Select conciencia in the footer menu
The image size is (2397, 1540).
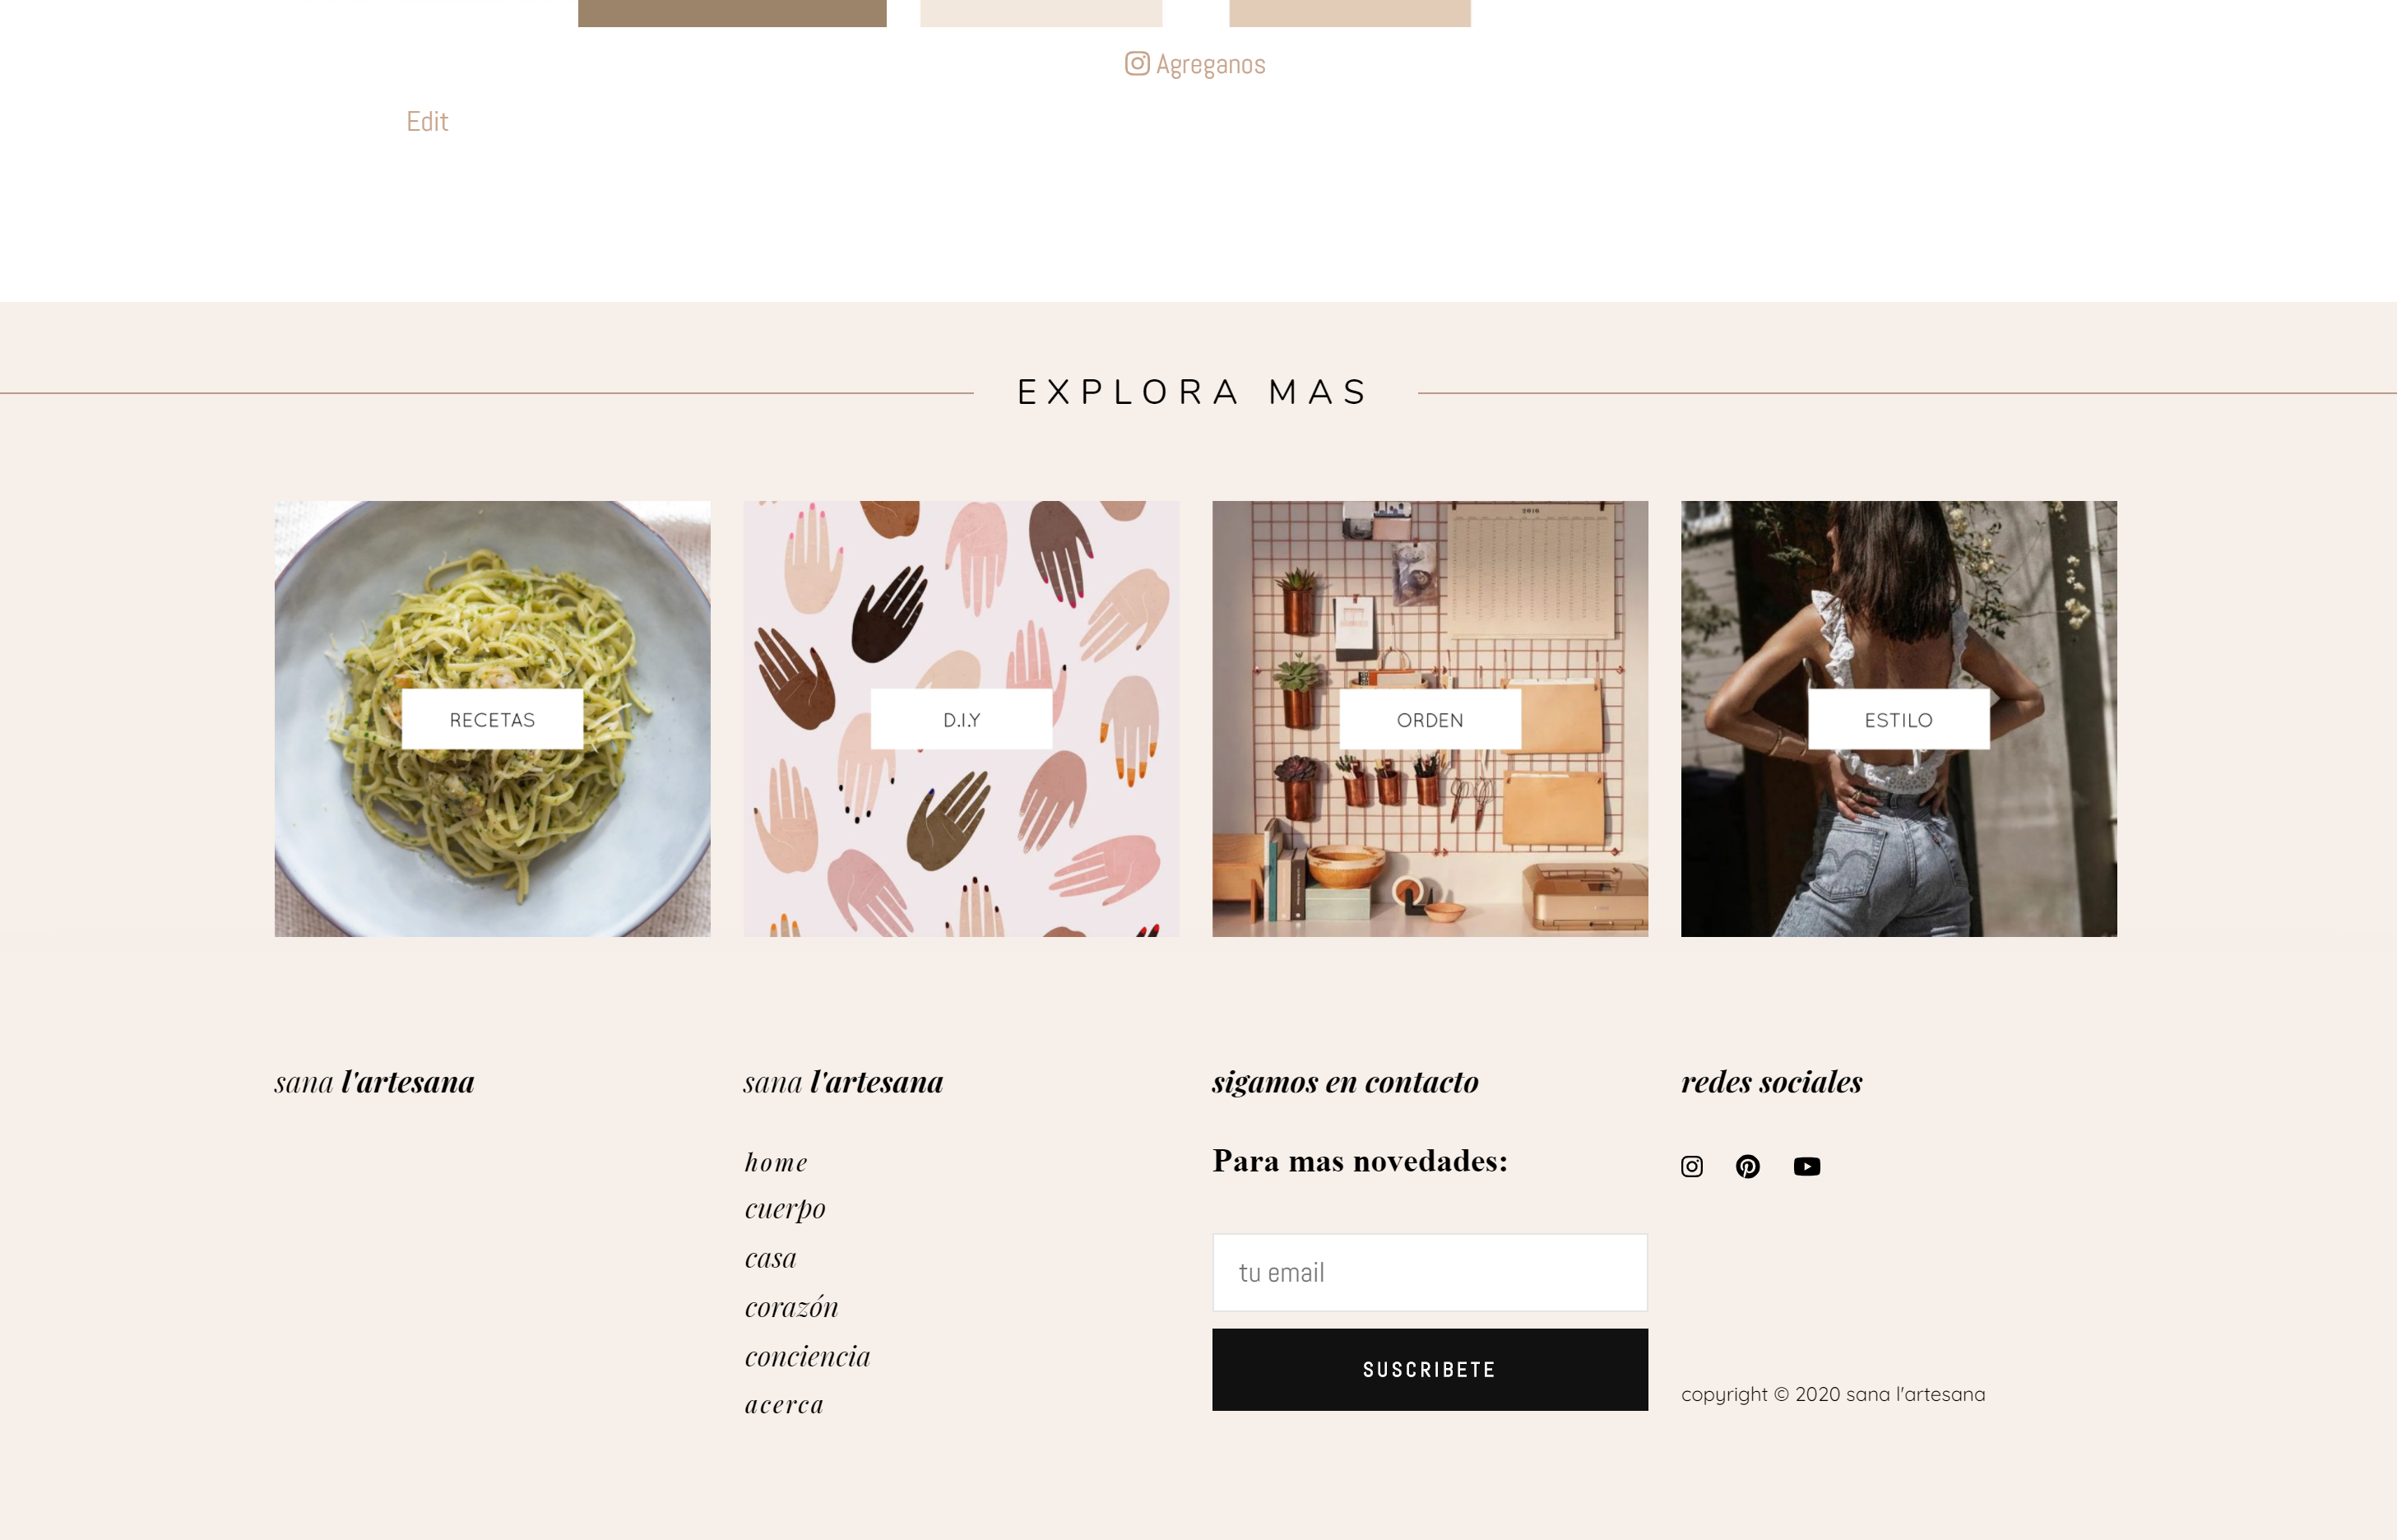[807, 1356]
